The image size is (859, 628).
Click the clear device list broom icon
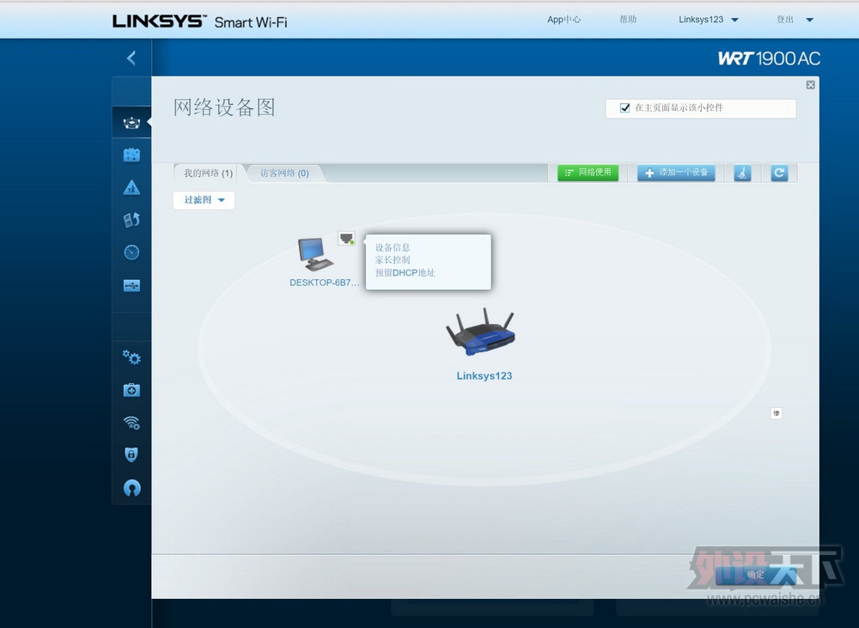pyautogui.click(x=742, y=174)
